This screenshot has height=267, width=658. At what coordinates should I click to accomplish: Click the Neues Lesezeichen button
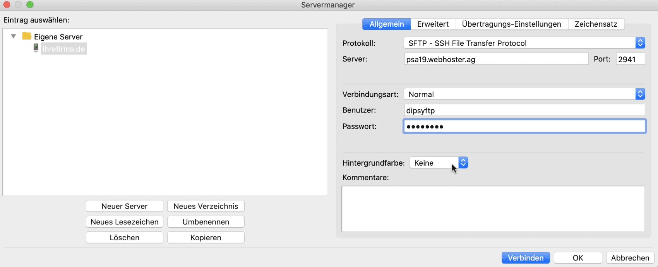125,222
